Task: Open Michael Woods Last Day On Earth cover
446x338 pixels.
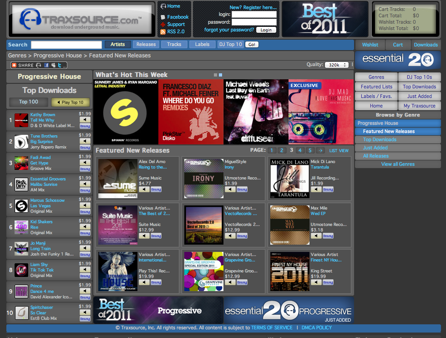Action: [x=256, y=112]
